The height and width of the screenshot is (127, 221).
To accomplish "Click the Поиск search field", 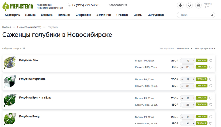I will (x=193, y=15).
